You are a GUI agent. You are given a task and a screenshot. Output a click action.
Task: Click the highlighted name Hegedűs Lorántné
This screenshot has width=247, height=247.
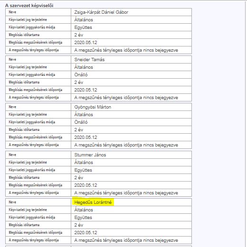click(93, 202)
